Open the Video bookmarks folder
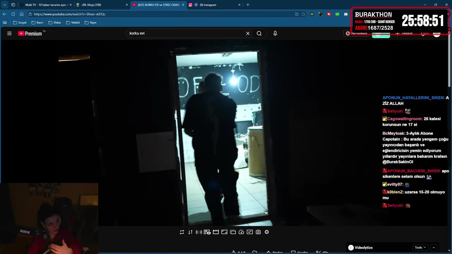 click(x=55, y=23)
